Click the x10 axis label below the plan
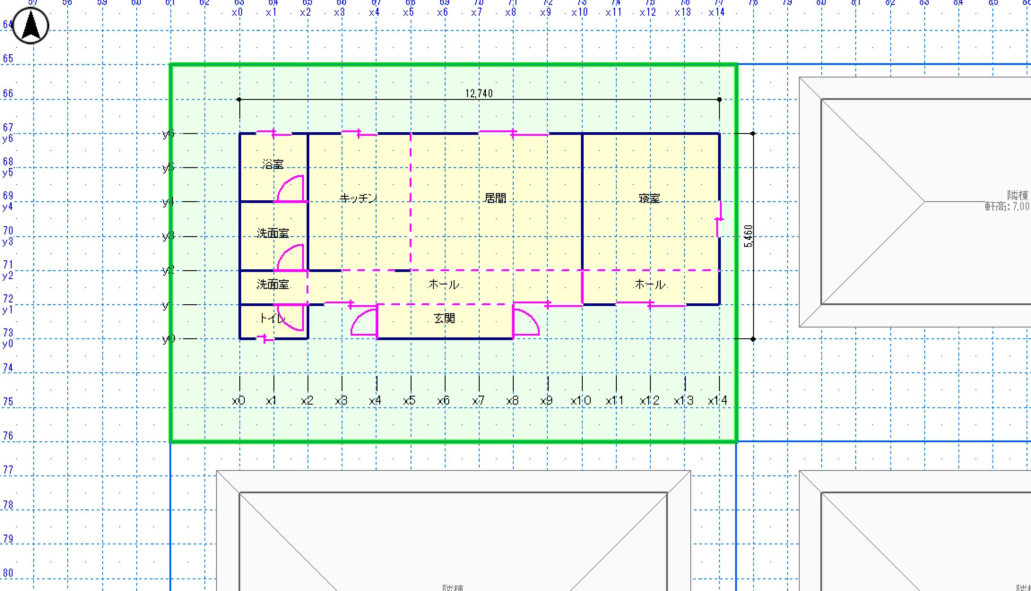Screen dimensions: 1031x591 point(581,401)
